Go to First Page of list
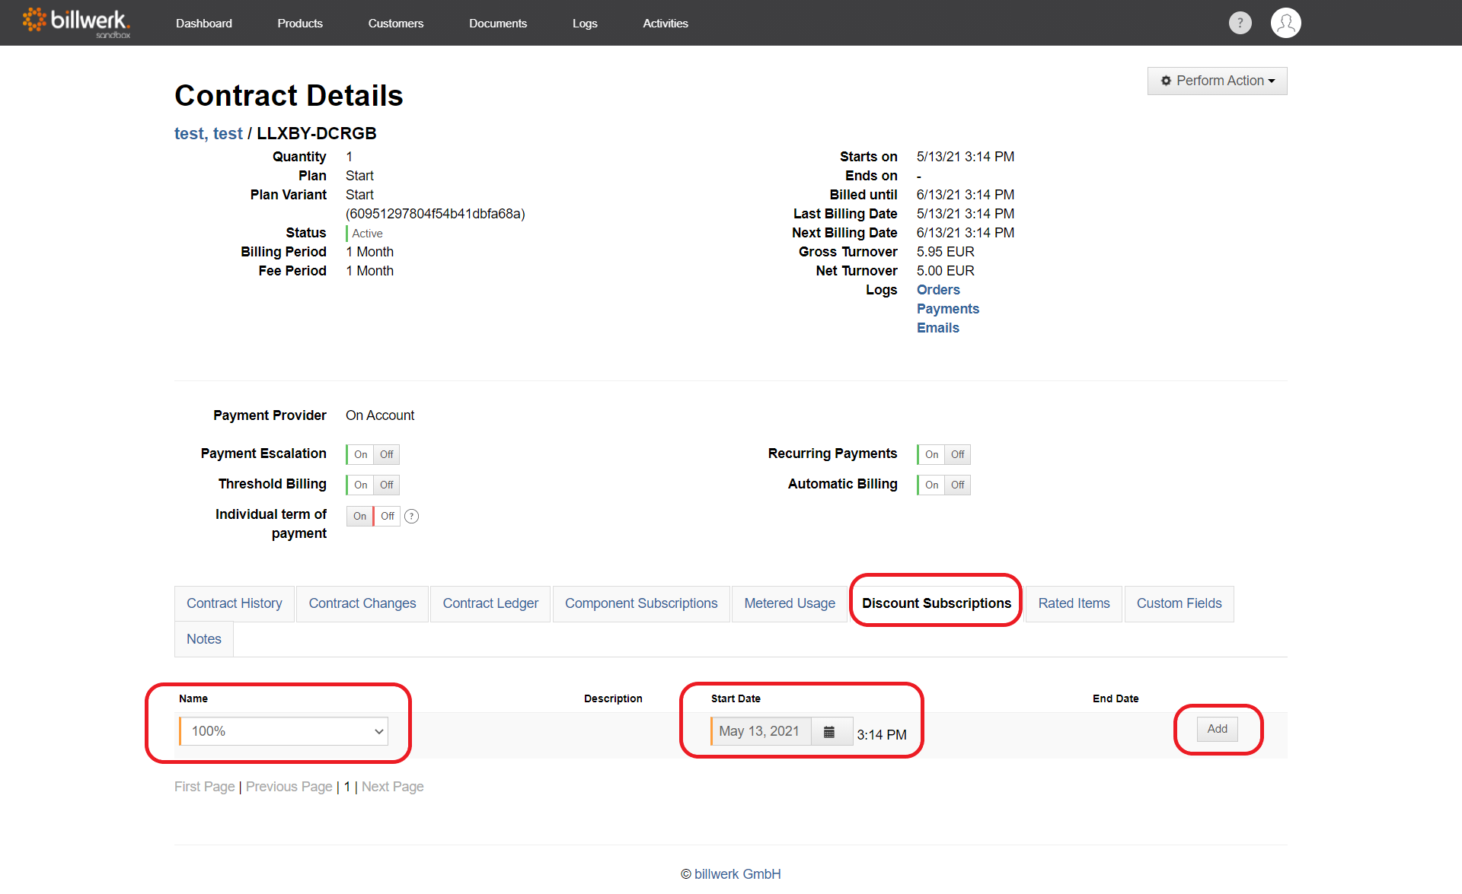 tap(205, 787)
